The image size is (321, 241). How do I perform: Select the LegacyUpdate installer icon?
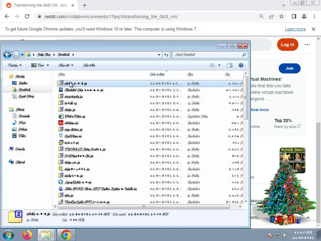tap(61, 182)
